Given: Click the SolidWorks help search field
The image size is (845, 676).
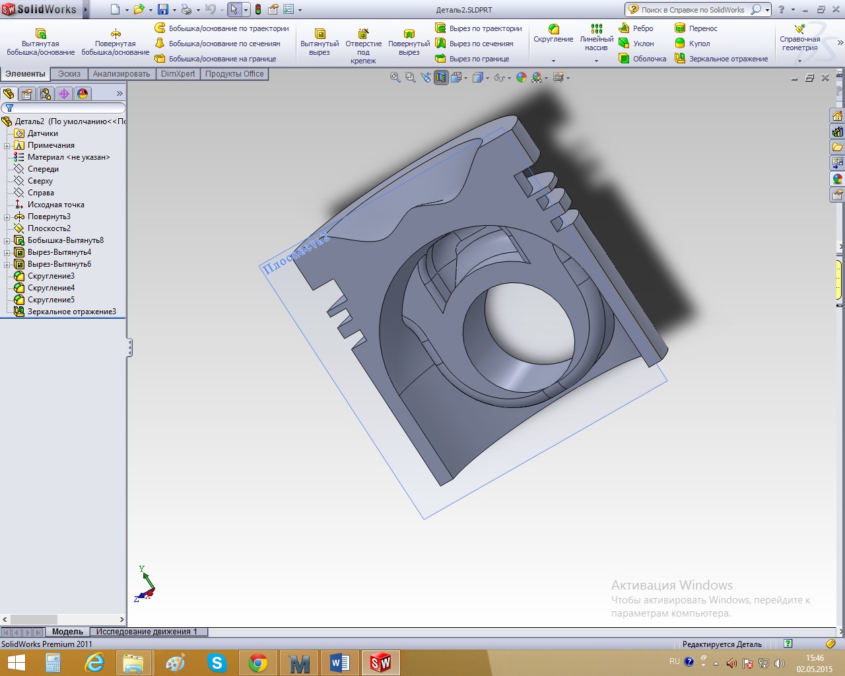Looking at the screenshot, I should point(694,10).
